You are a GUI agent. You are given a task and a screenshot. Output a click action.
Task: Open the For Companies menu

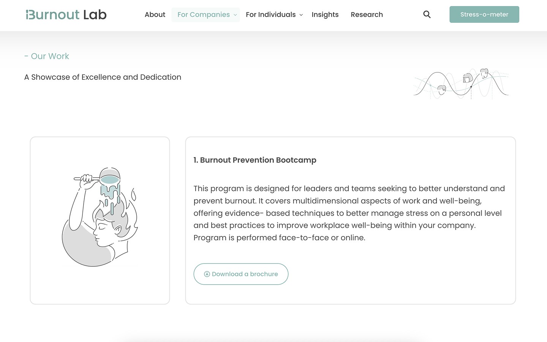tap(206, 15)
